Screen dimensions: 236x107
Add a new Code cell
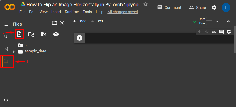(80, 21)
